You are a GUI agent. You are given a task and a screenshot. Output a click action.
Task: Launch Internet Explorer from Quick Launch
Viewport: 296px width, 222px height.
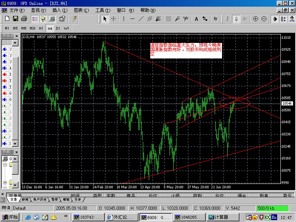click(28, 217)
